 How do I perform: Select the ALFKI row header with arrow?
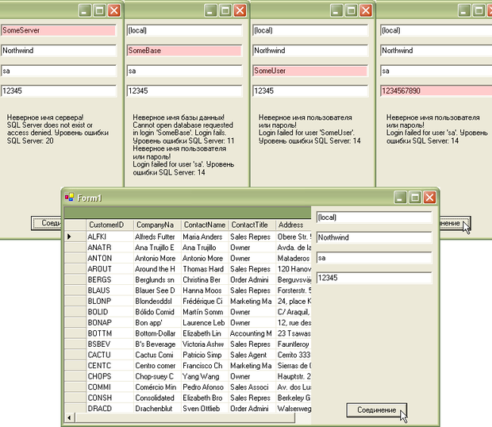coord(75,237)
